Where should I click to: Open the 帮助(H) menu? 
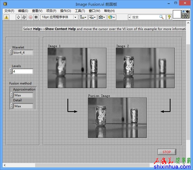pyautogui.click(x=109, y=11)
